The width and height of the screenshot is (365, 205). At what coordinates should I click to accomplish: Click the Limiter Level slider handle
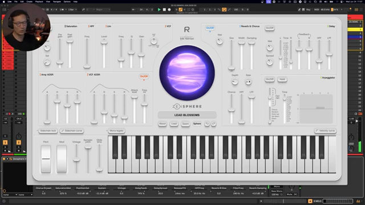pyautogui.click(x=104, y=42)
